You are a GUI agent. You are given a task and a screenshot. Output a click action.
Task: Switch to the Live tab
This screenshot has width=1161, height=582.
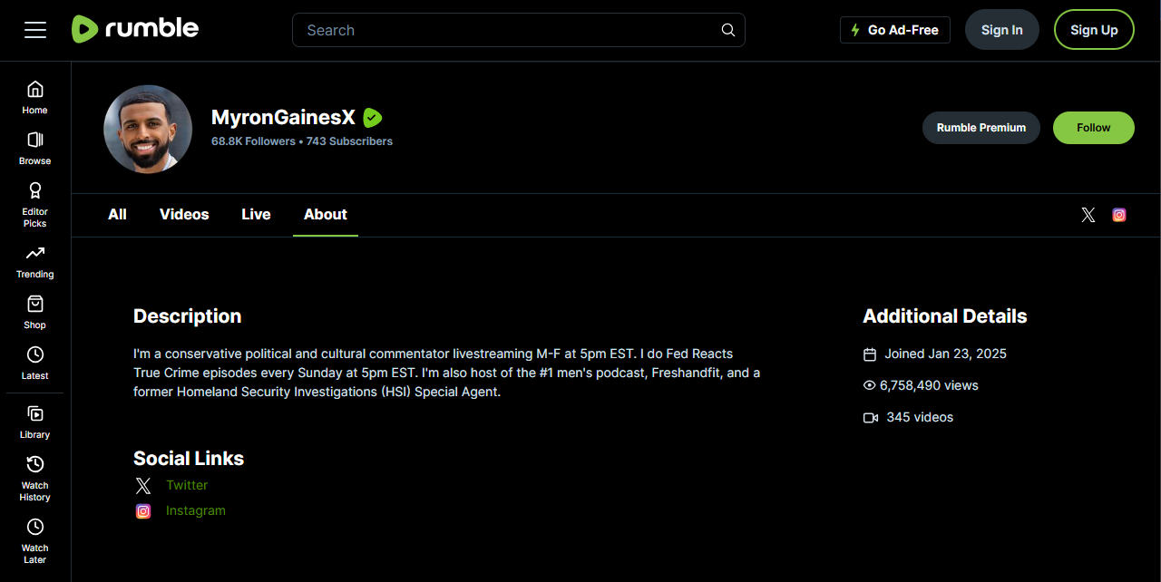click(256, 215)
